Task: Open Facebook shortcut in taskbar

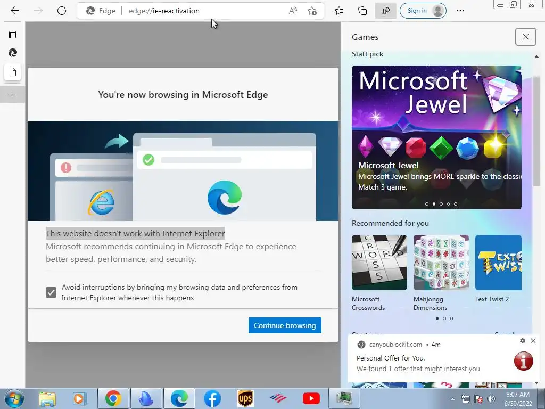Action: [212, 398]
